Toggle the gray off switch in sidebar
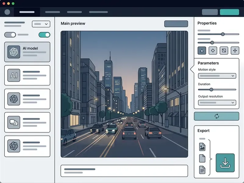The width and height of the screenshot is (244, 183). 10,35
